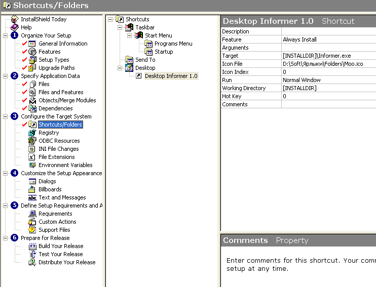Select the Environment Variables icon

32,165
